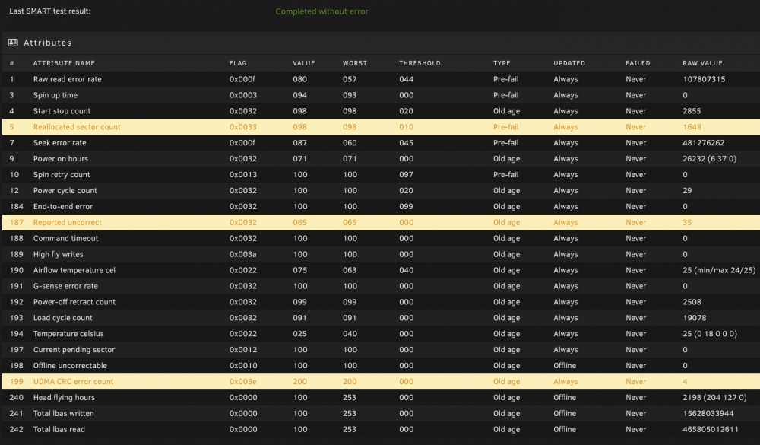
Task: Select the 'Power on hours' attribute
Action: (61, 159)
